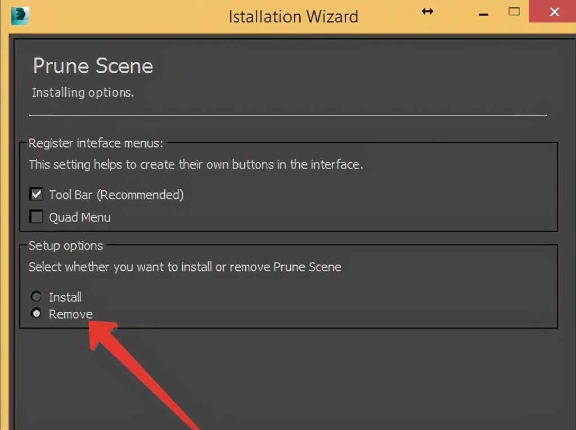Click the "Setup options" group label
This screenshot has width=576, height=430.
[x=66, y=245]
